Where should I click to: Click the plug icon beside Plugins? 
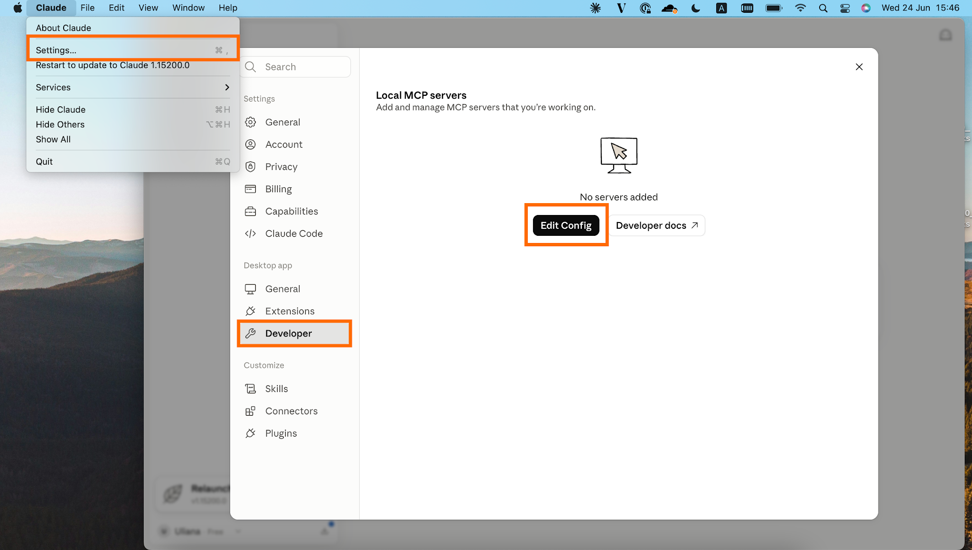pos(250,433)
